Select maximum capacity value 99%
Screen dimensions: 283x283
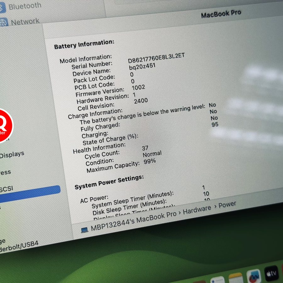150,161
